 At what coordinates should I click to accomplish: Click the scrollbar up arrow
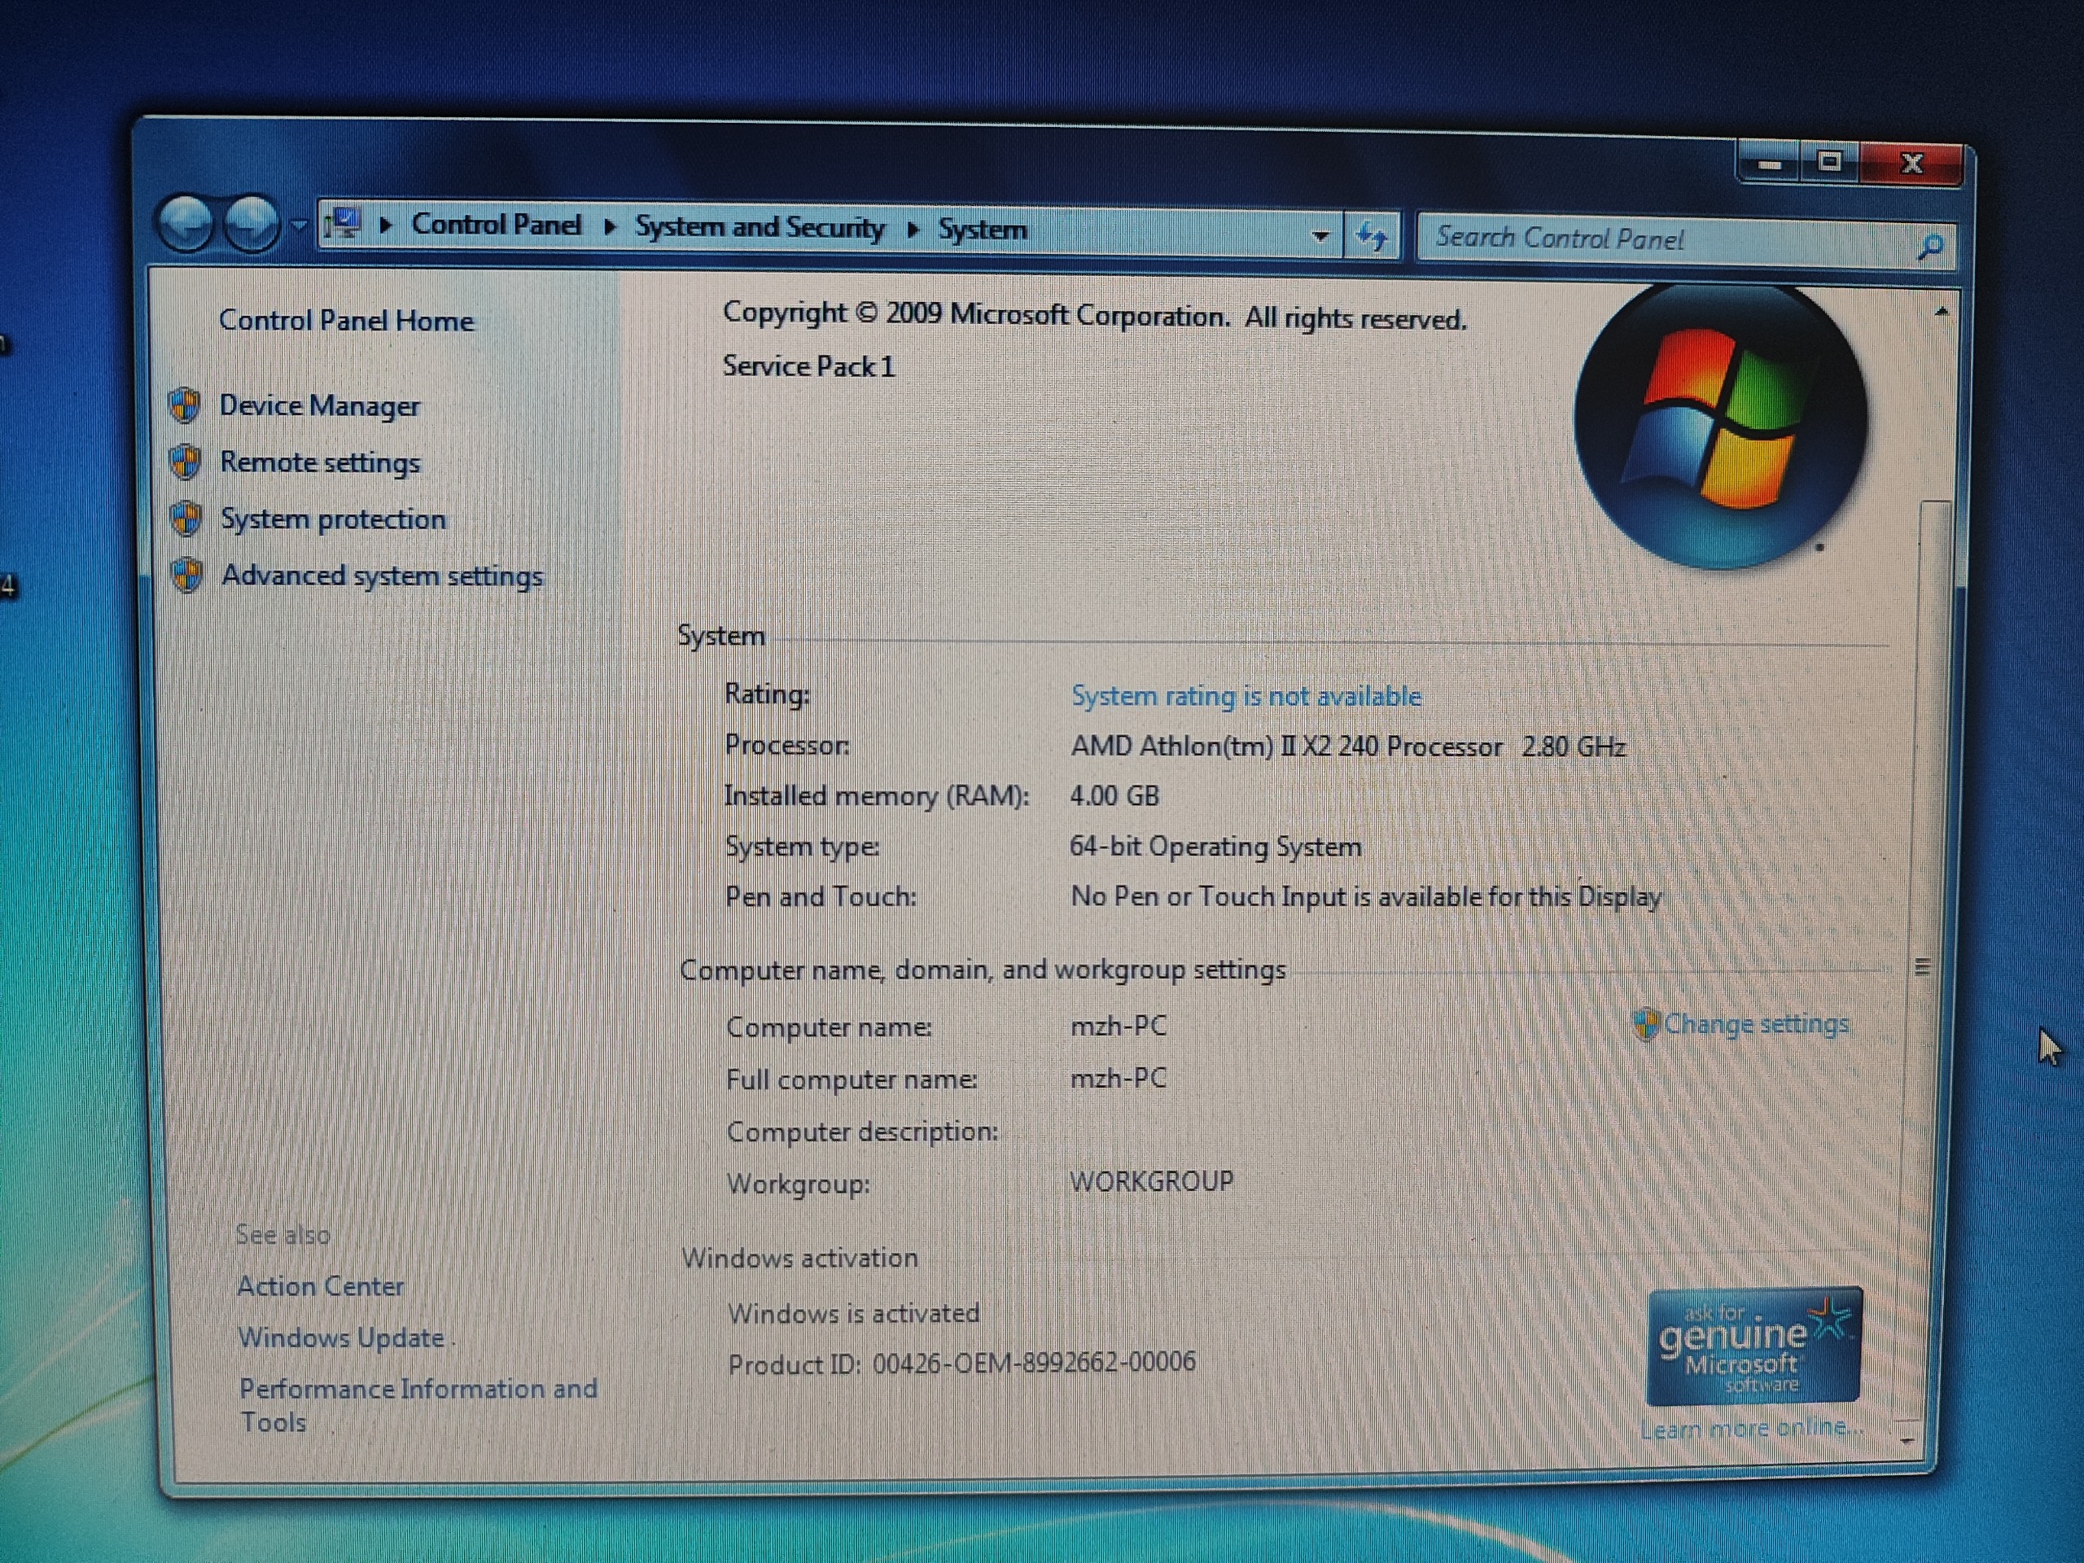[1941, 312]
